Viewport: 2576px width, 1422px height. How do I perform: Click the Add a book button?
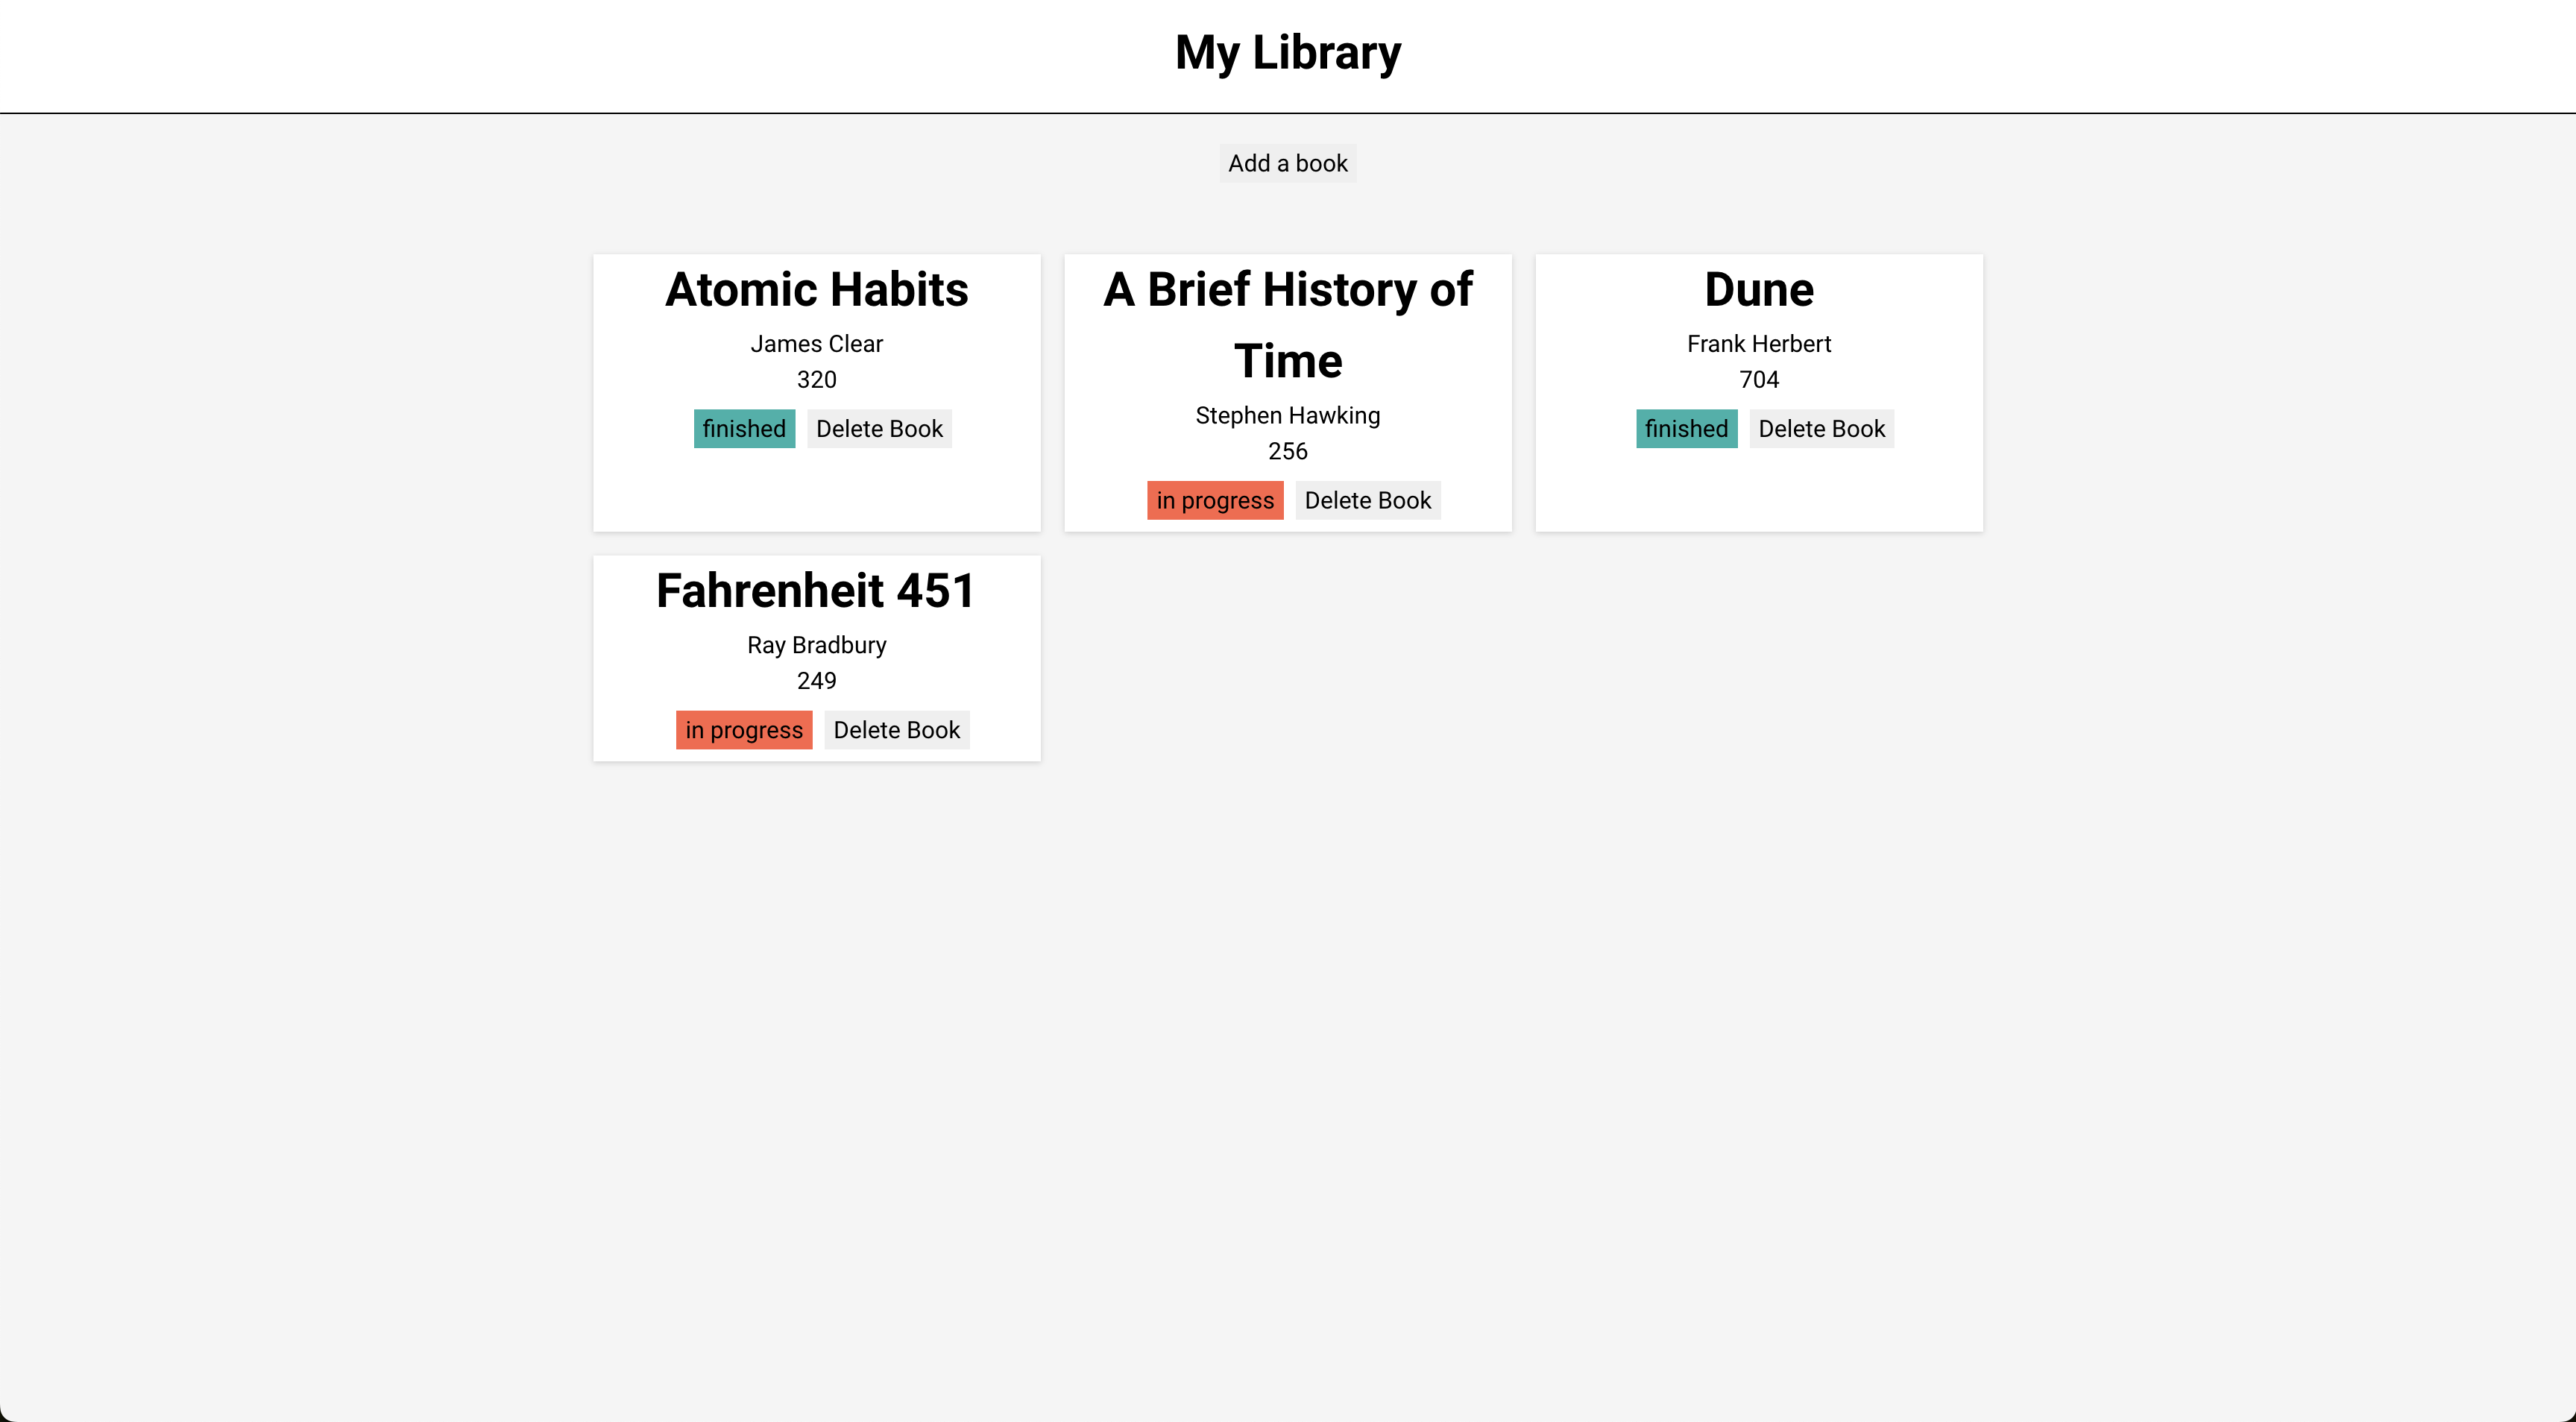[x=1288, y=163]
